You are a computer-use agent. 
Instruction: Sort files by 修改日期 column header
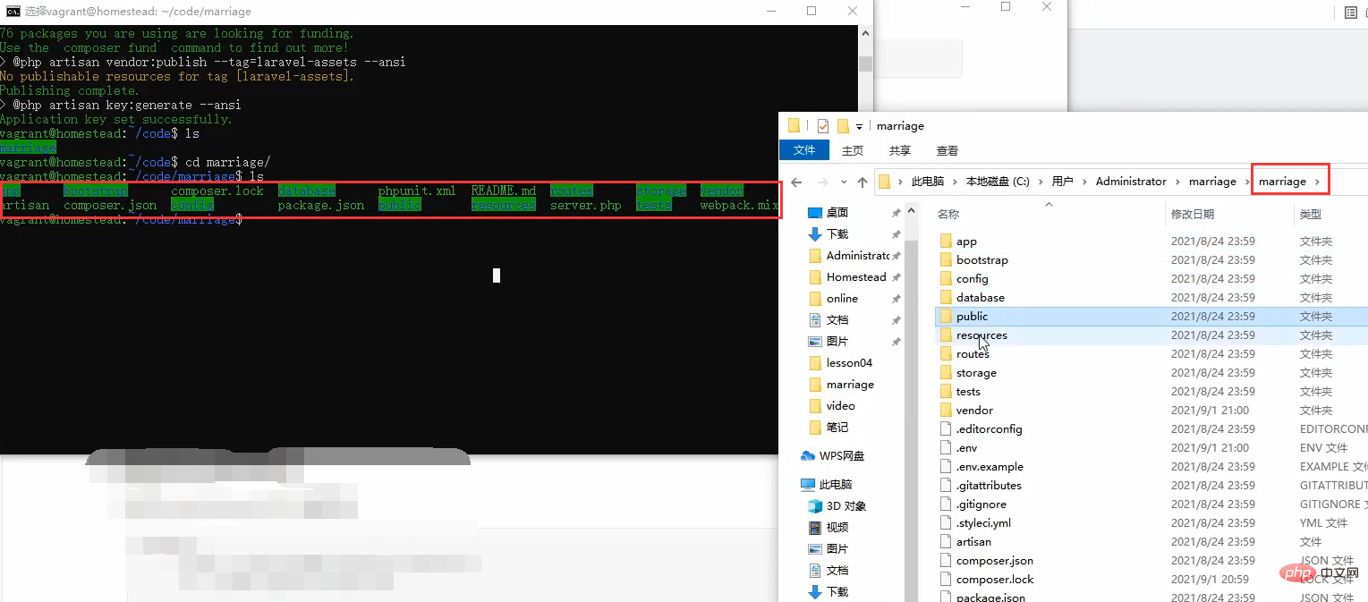(1192, 214)
